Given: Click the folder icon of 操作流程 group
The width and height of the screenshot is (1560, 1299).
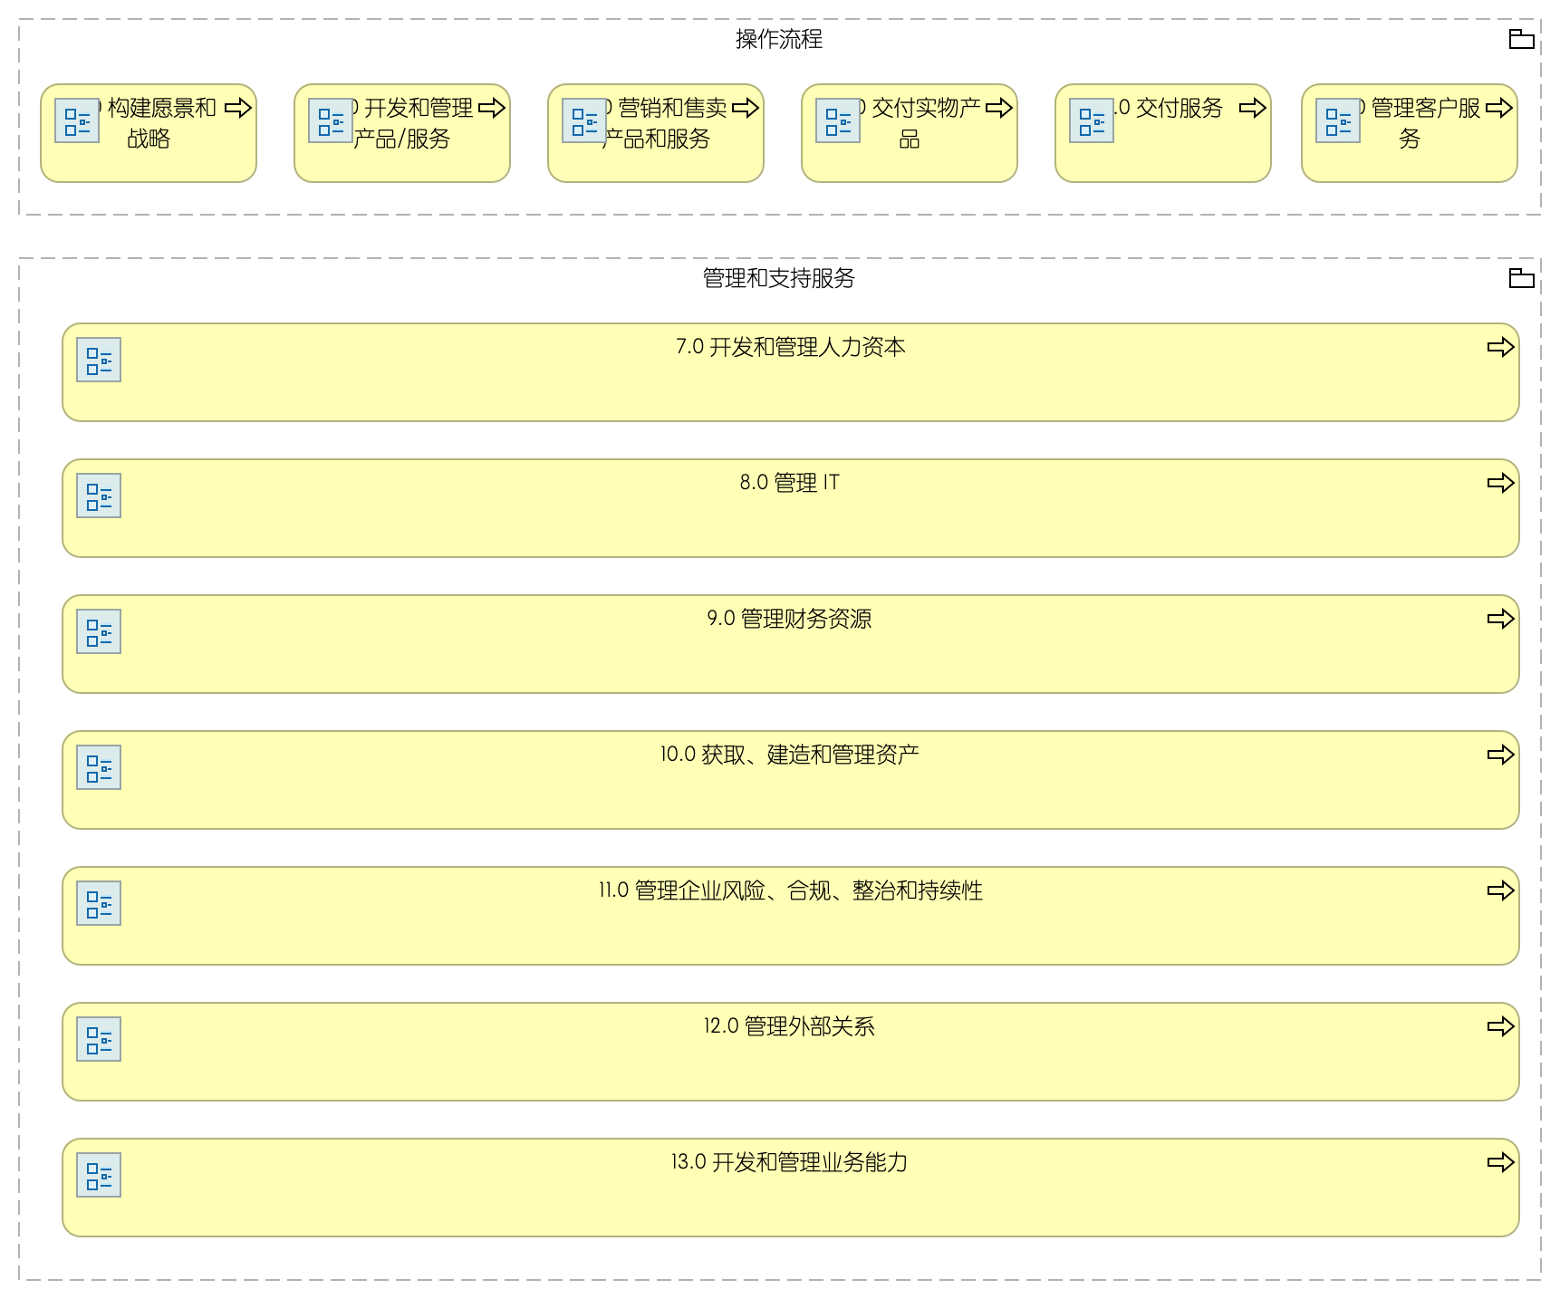Looking at the screenshot, I should [1521, 39].
